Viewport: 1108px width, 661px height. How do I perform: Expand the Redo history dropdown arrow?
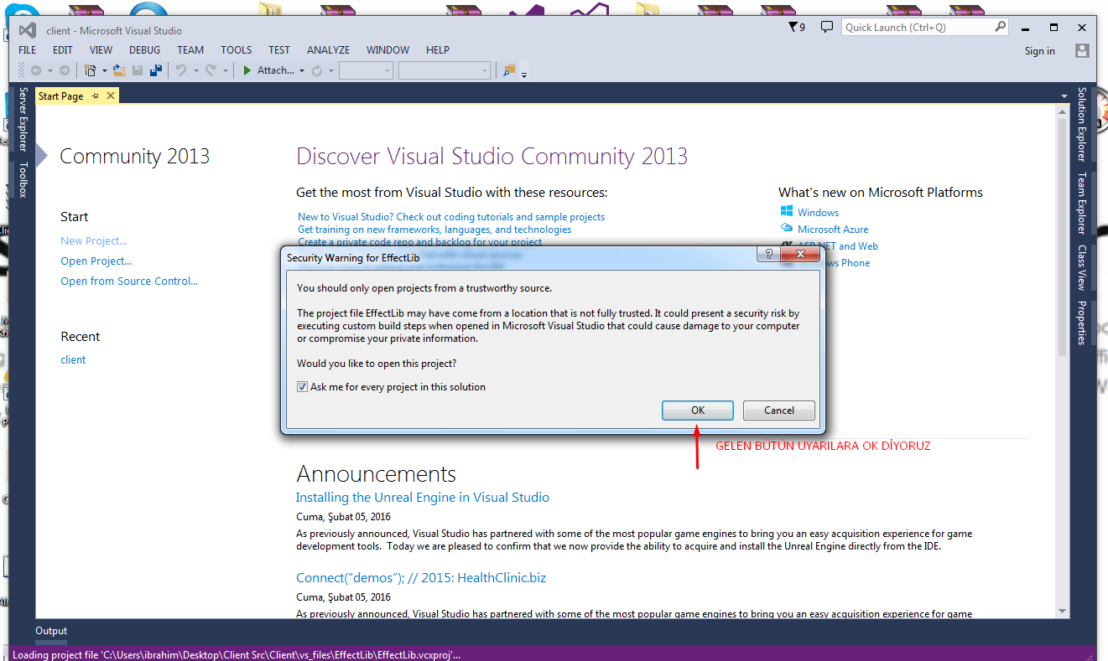[x=225, y=71]
